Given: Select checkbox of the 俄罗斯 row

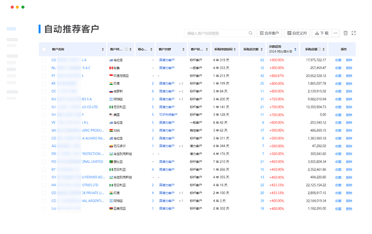Looking at the screenshot, I should tap(44, 92).
